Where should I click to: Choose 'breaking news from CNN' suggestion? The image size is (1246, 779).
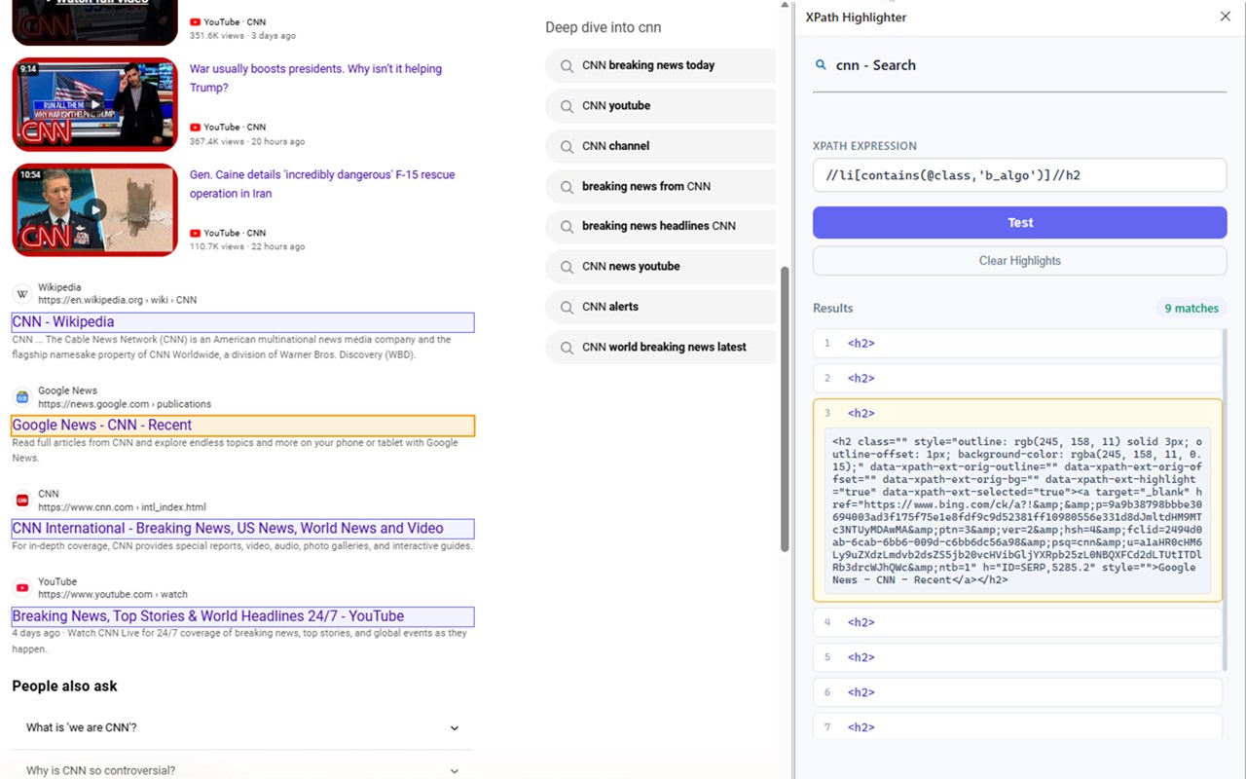pos(660,186)
